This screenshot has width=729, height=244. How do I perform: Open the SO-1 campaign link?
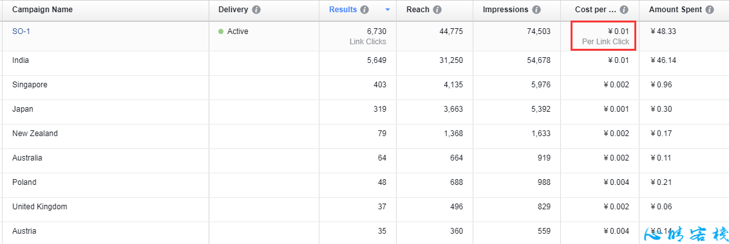tap(21, 31)
